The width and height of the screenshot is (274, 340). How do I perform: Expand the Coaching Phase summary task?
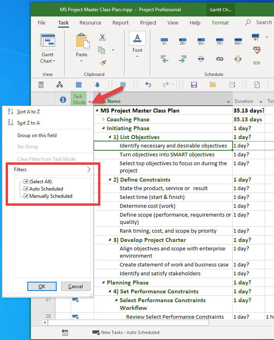click(103, 119)
